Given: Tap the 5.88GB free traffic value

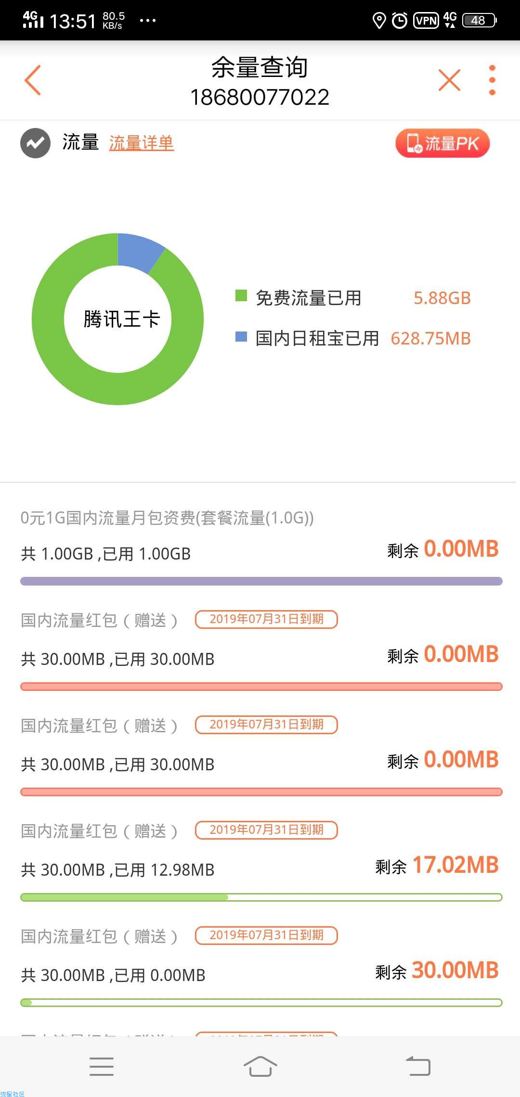Looking at the screenshot, I should click(442, 298).
